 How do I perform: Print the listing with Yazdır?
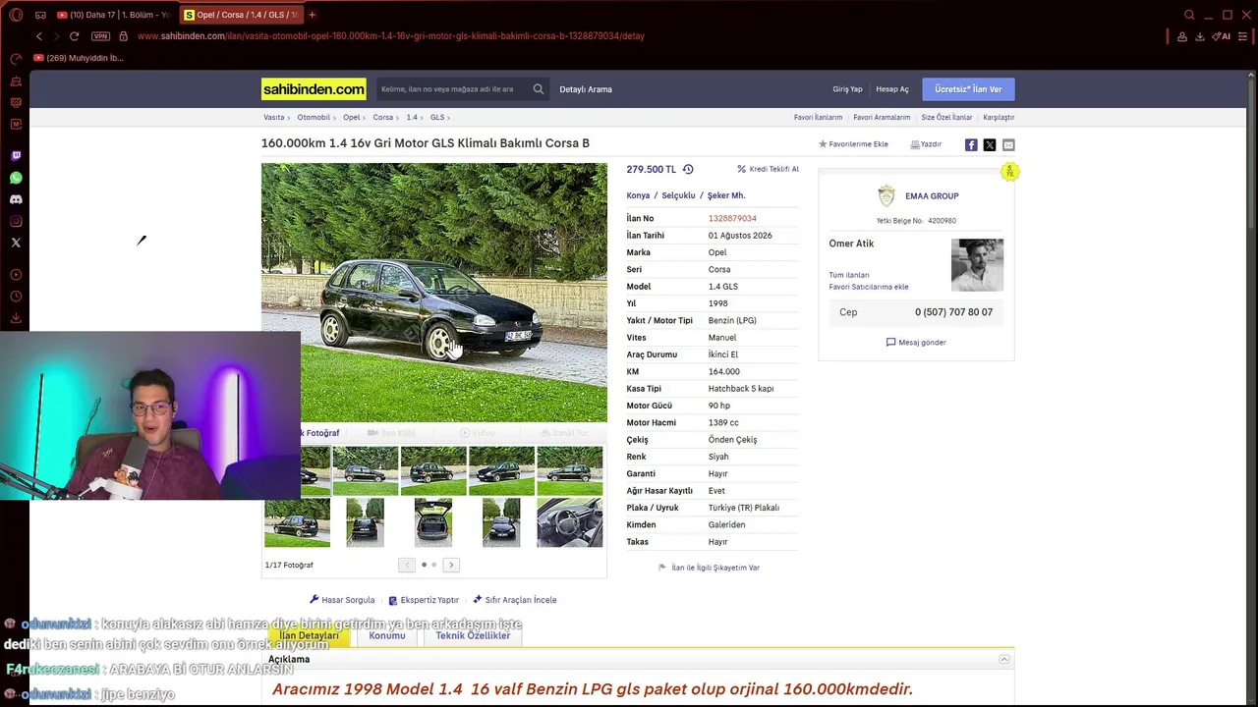[926, 144]
